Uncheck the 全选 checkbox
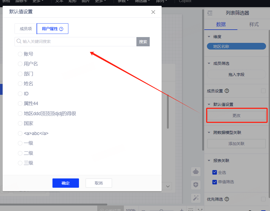 (215, 172)
